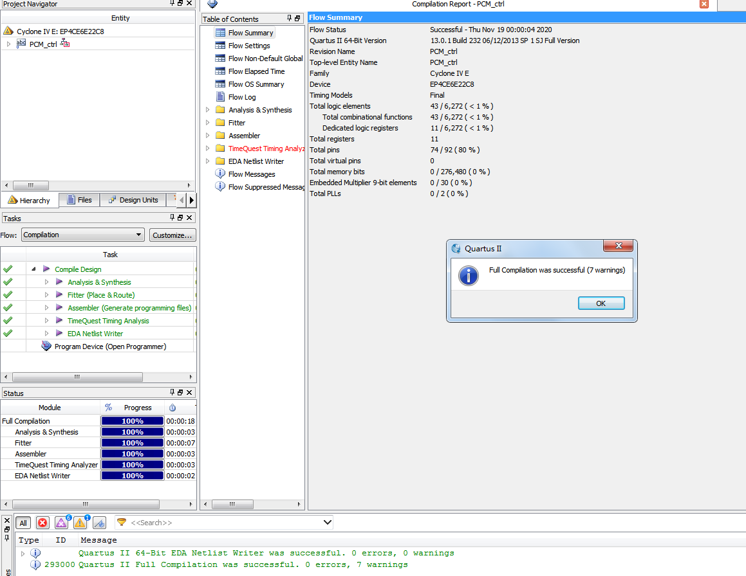This screenshot has height=576, width=746.
Task: Click the Full Compilation progress bar
Action: (x=132, y=421)
